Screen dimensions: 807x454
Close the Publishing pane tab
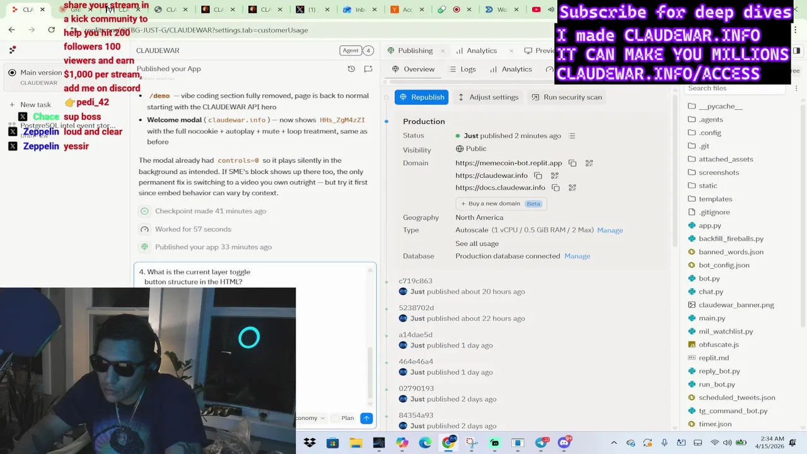[443, 50]
